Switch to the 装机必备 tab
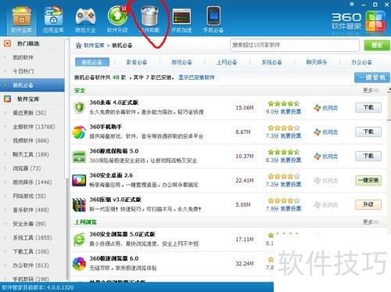This screenshot has width=391, height=292. pyautogui.click(x=91, y=62)
